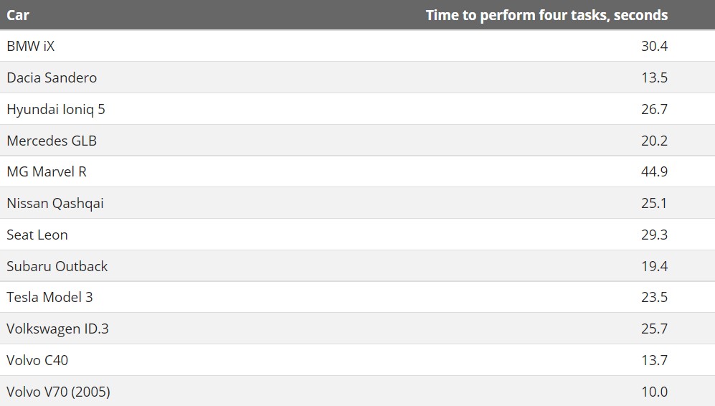Click the "Car" column header
The height and width of the screenshot is (406, 715).
(x=18, y=15)
